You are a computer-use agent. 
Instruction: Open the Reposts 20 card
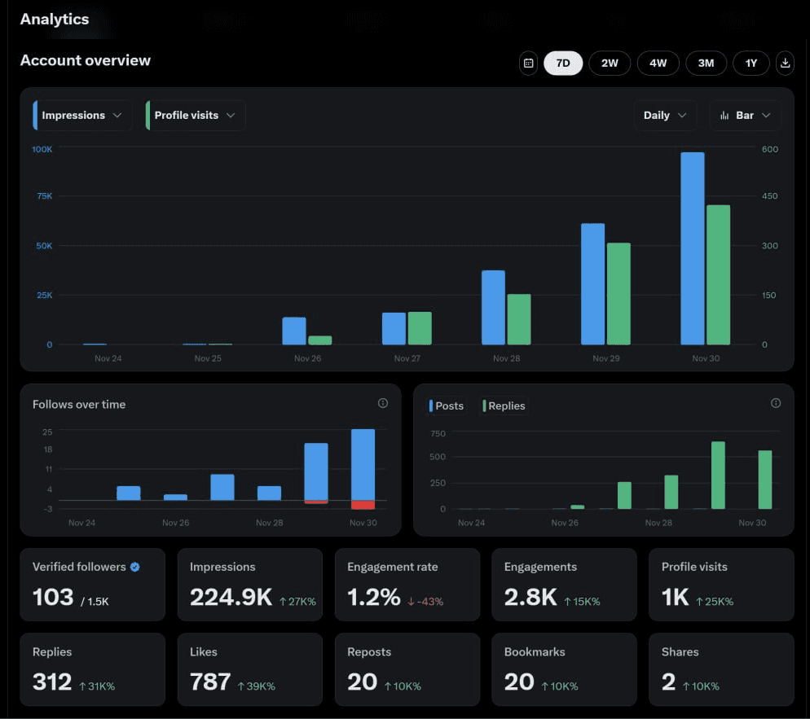click(407, 669)
